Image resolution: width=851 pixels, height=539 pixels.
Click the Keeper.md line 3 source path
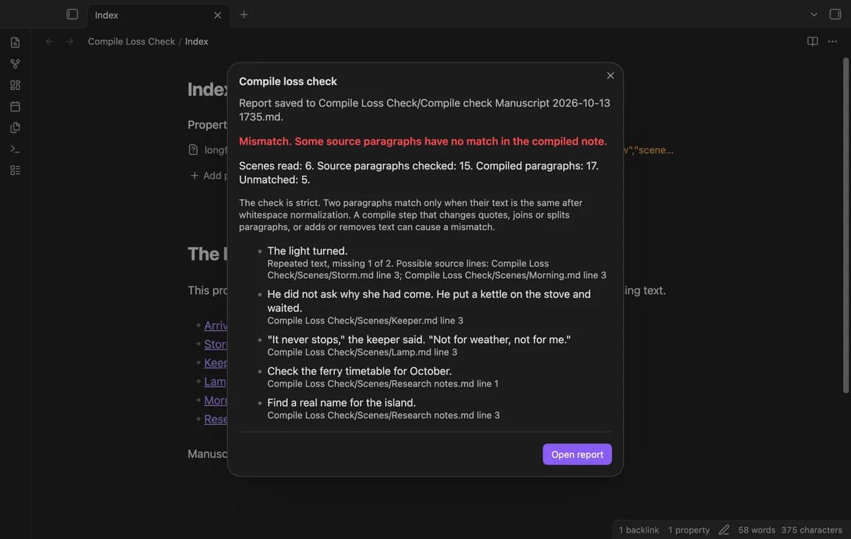click(x=365, y=321)
